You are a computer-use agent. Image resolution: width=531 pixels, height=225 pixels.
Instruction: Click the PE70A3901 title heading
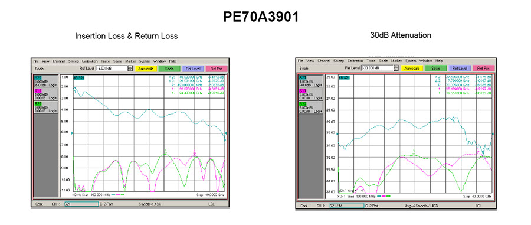tap(261, 17)
